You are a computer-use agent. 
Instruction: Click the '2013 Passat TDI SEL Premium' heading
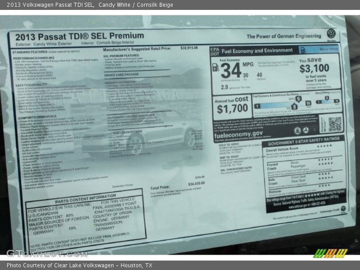point(80,36)
